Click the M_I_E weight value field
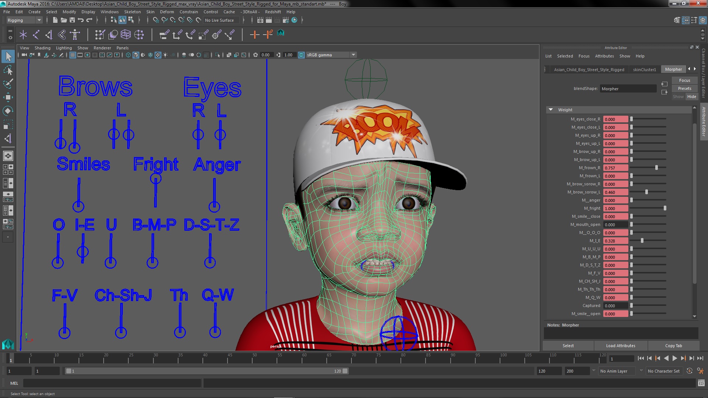708x398 pixels. [x=615, y=241]
